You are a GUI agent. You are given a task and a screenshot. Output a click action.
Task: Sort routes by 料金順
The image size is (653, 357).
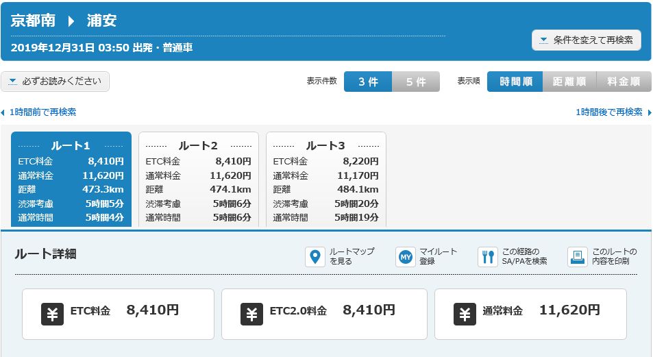click(624, 82)
